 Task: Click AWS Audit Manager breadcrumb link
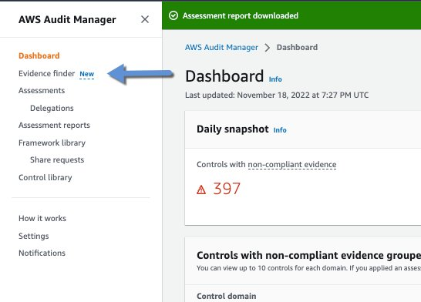tap(221, 48)
